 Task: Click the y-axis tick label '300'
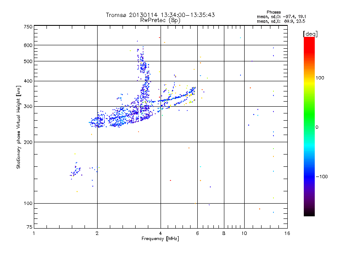tap(28, 106)
